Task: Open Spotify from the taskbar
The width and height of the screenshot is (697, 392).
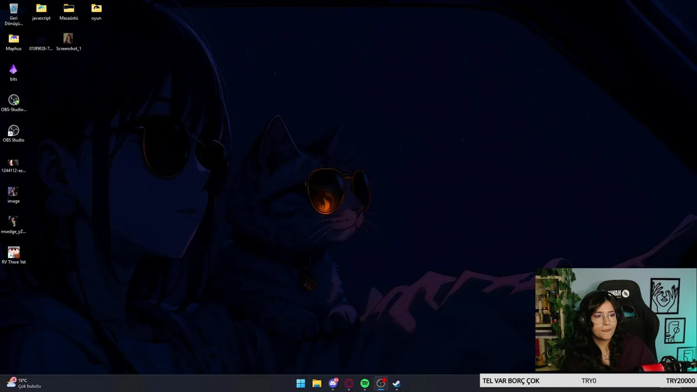Action: [x=365, y=383]
